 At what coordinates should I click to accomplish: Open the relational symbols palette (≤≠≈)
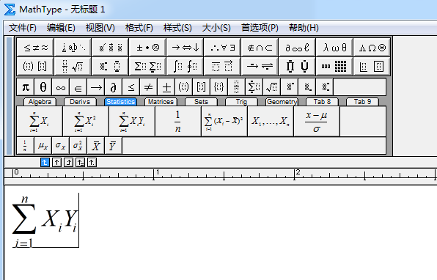[x=35, y=48]
